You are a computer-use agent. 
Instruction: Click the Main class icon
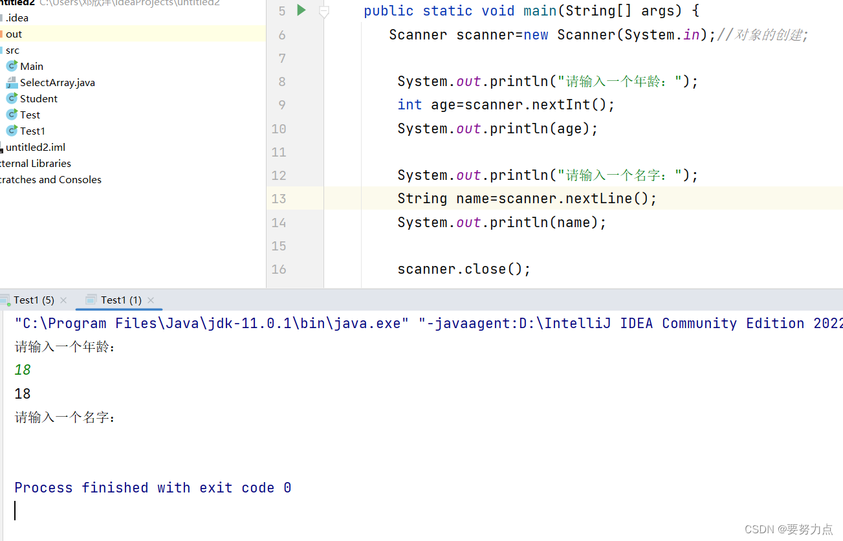tap(12, 66)
